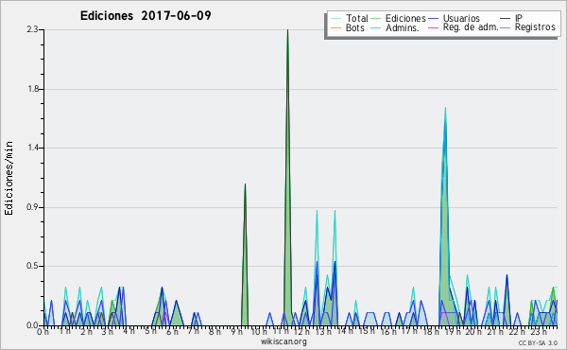Click the magenta Reg. de adm. legend swatch
Viewport: 567px width, 350px height.
433,27
